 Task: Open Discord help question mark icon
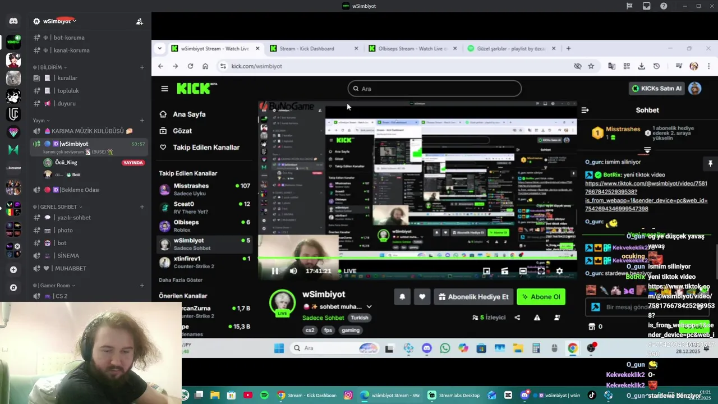(x=664, y=6)
